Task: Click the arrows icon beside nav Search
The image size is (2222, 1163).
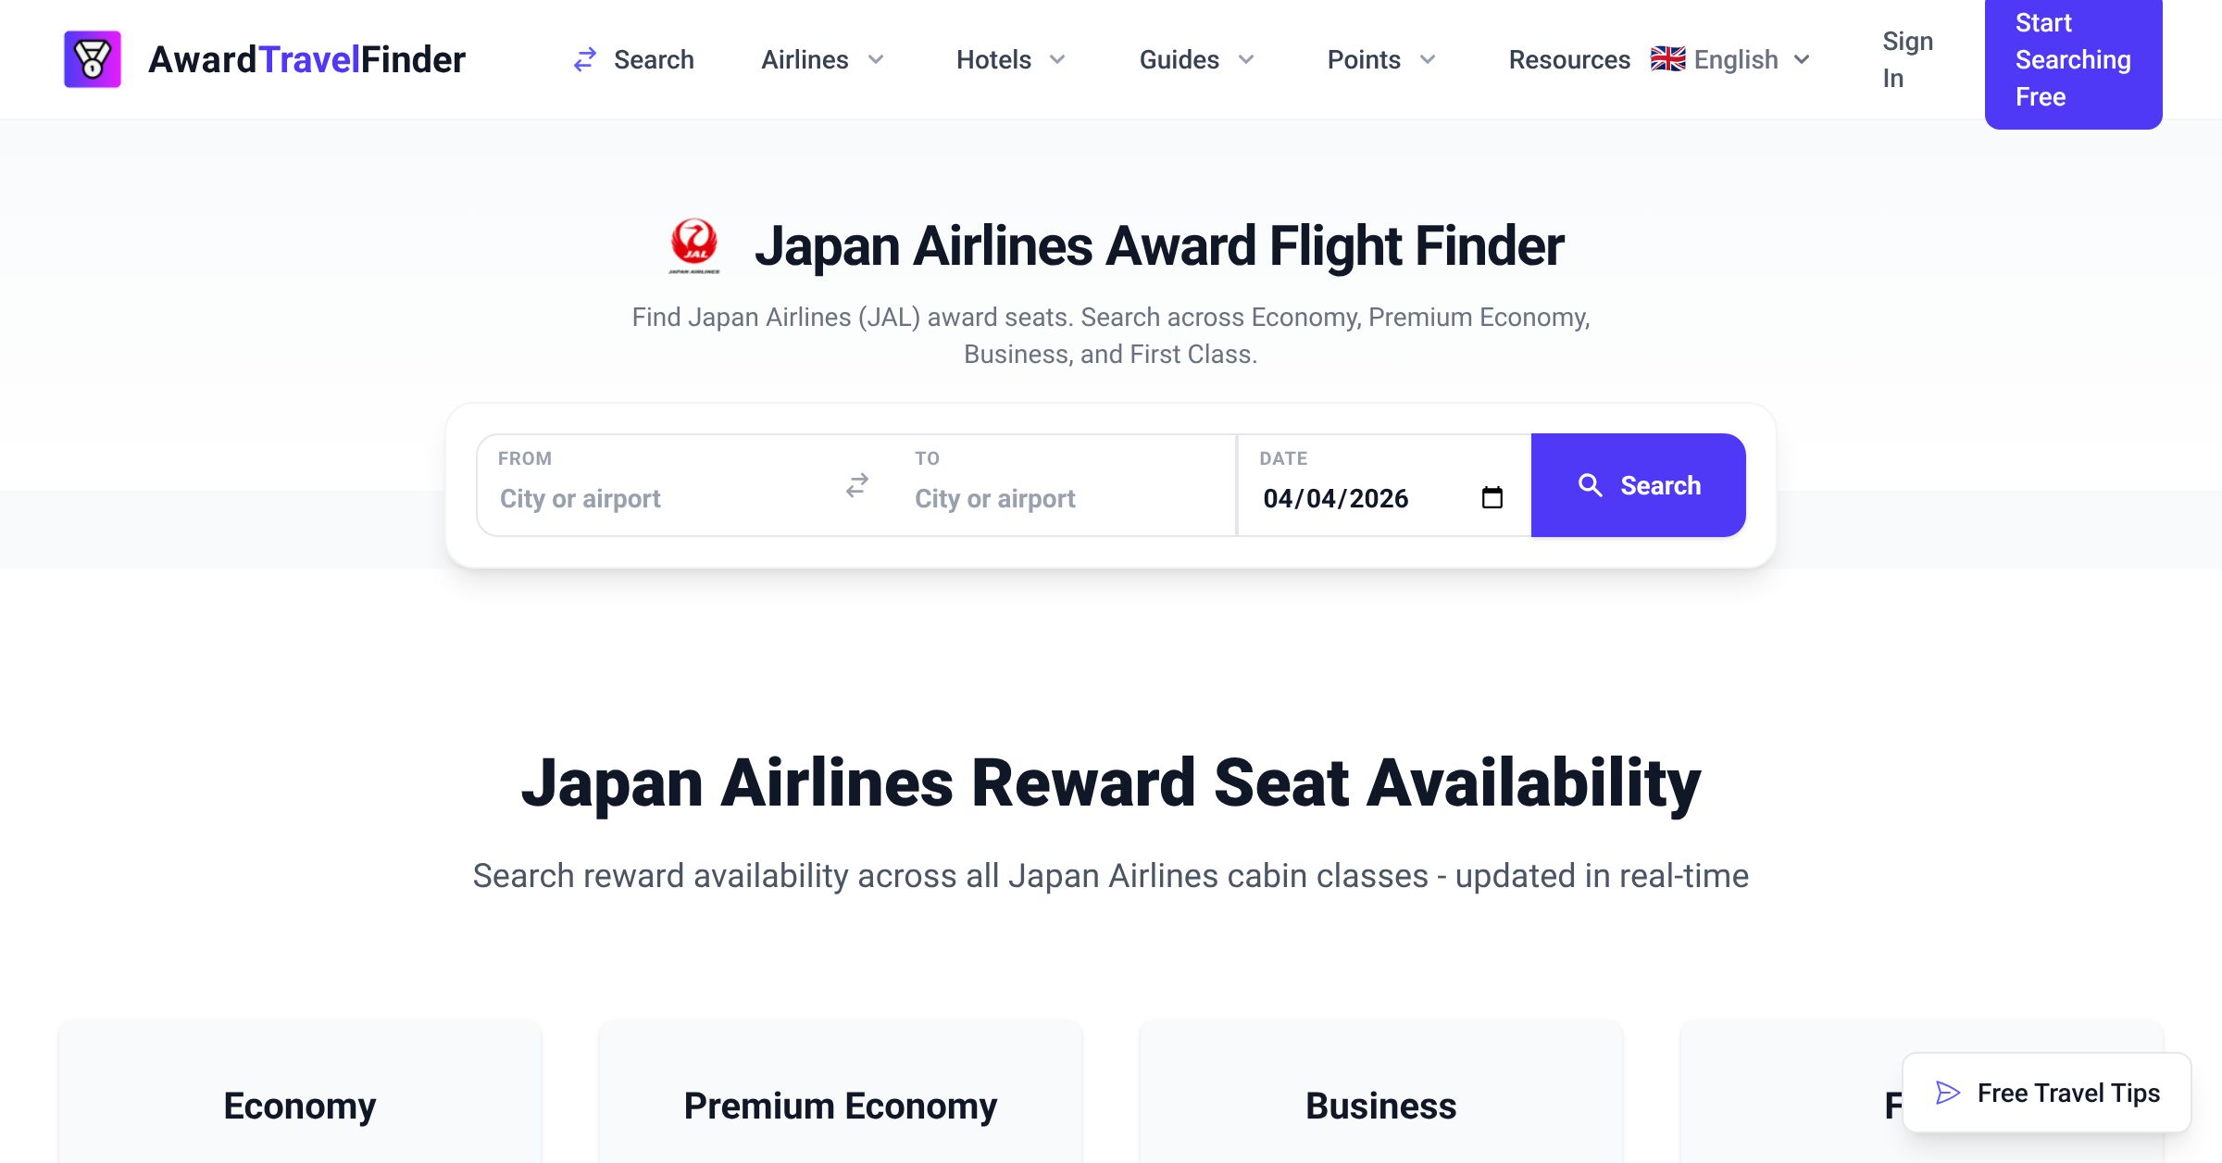Action: tap(585, 60)
